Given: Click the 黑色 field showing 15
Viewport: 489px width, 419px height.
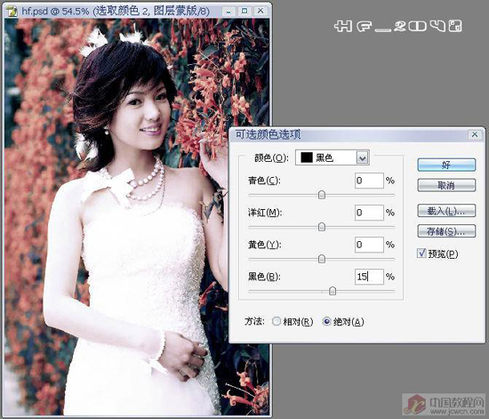Looking at the screenshot, I should point(369,277).
